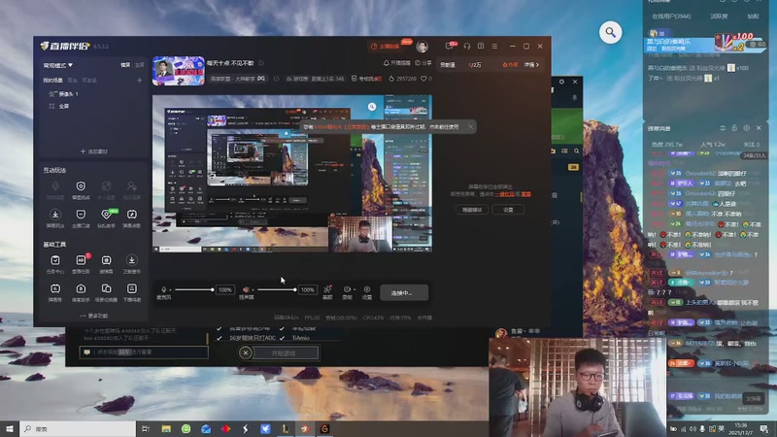Expand 更多功能 more functions
Viewport: 777px width, 437px height.
coord(93,316)
